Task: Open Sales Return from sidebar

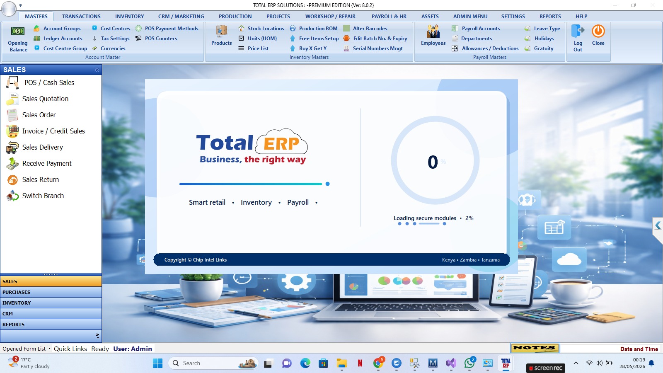Action: point(33,179)
